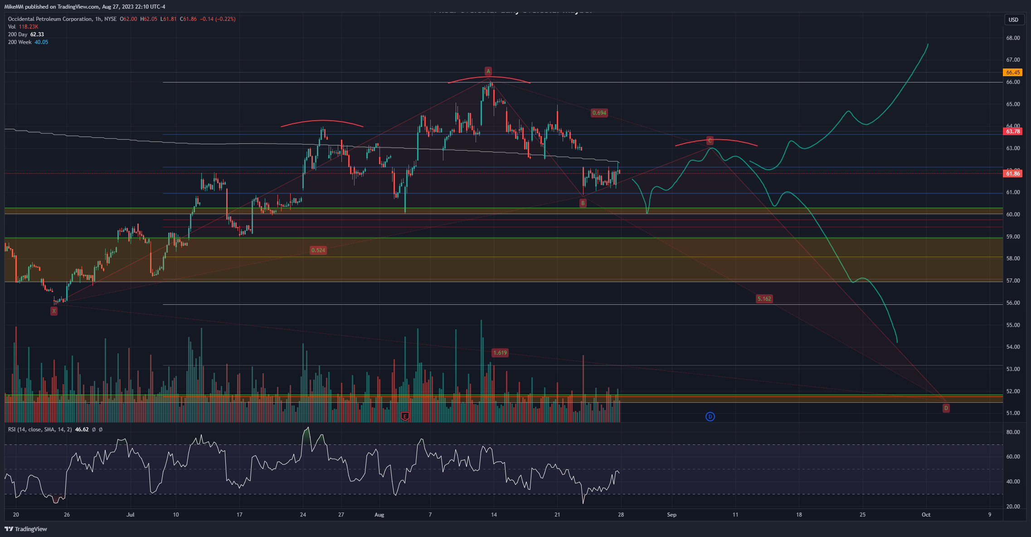Click the RSI (14, close, SMA, 14, 2) legend

[40, 430]
